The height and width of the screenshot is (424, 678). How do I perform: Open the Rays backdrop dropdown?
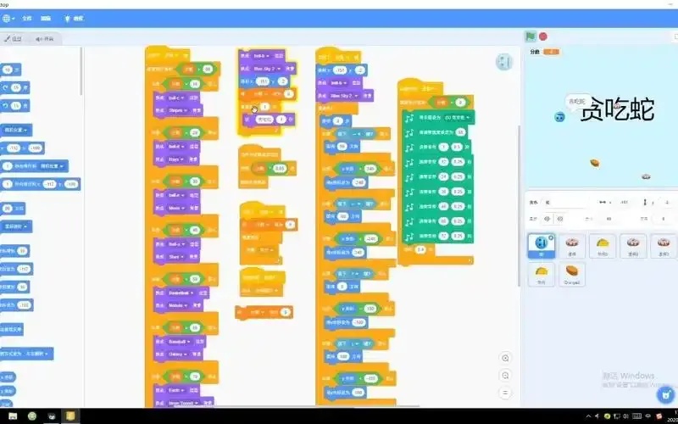click(175, 159)
